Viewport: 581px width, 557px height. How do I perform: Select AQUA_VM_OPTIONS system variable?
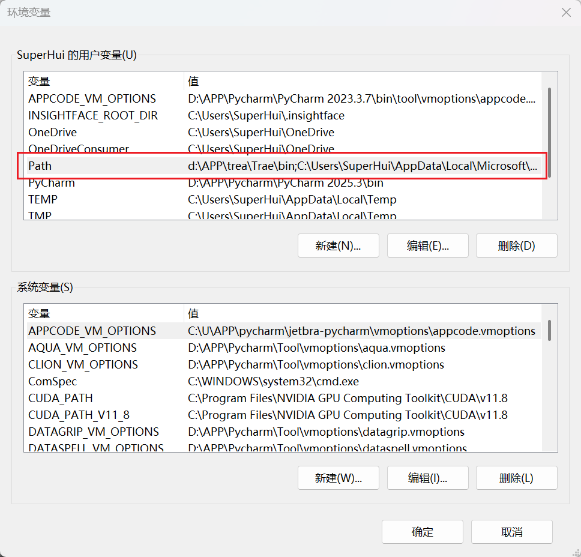[284, 348]
